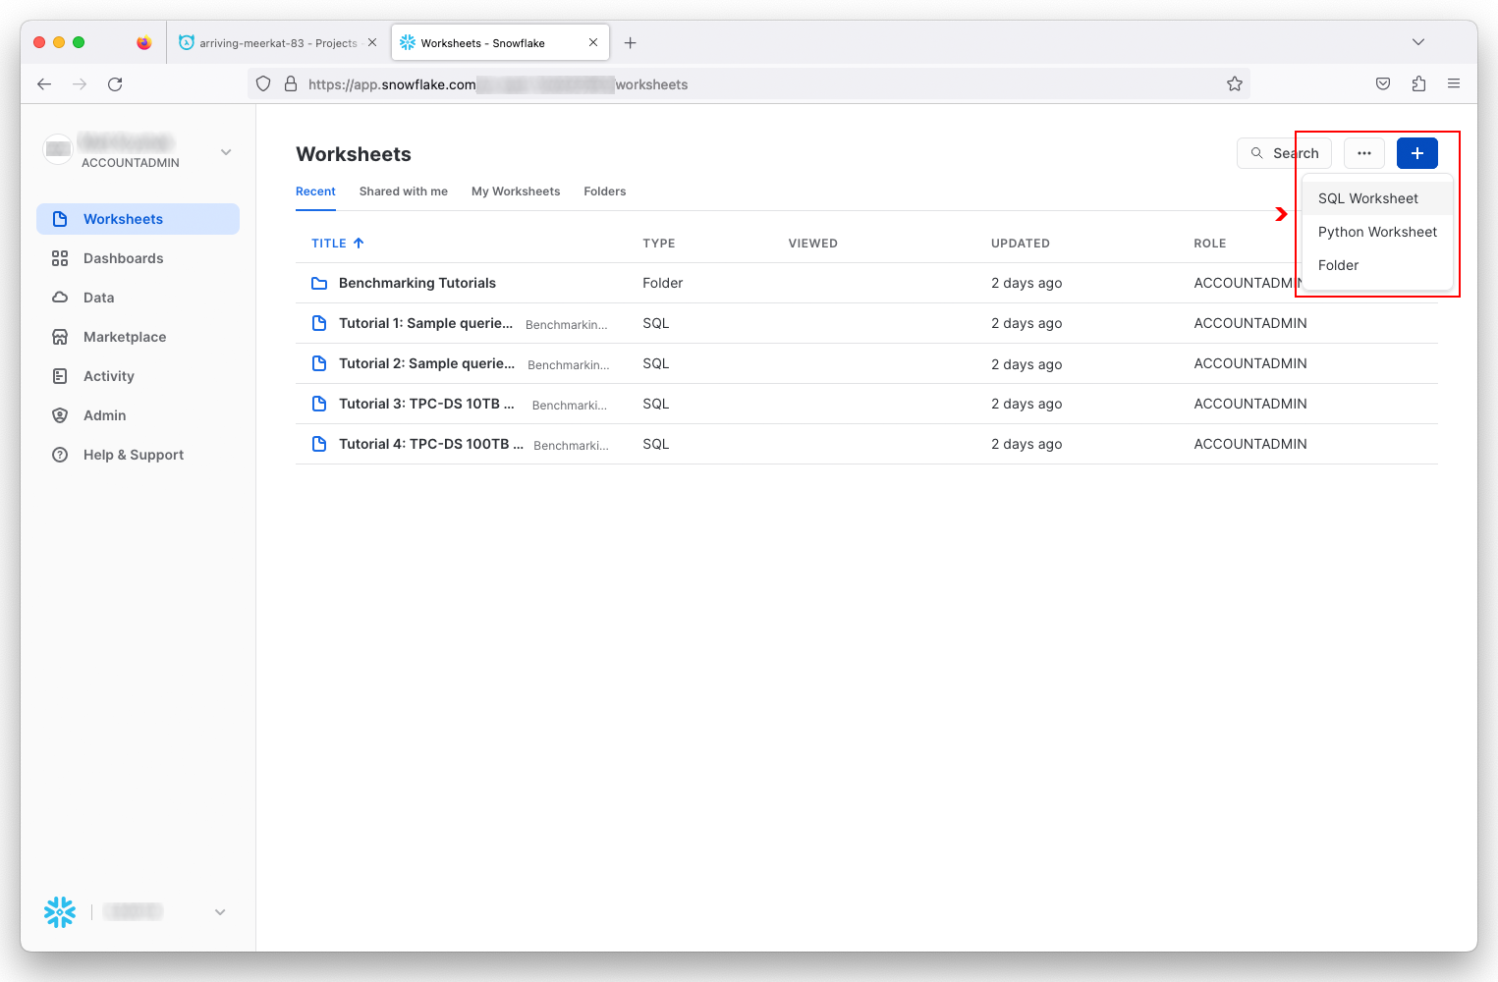This screenshot has height=982, width=1498.
Task: Select SQL Worksheet from the menu
Action: [x=1367, y=198]
